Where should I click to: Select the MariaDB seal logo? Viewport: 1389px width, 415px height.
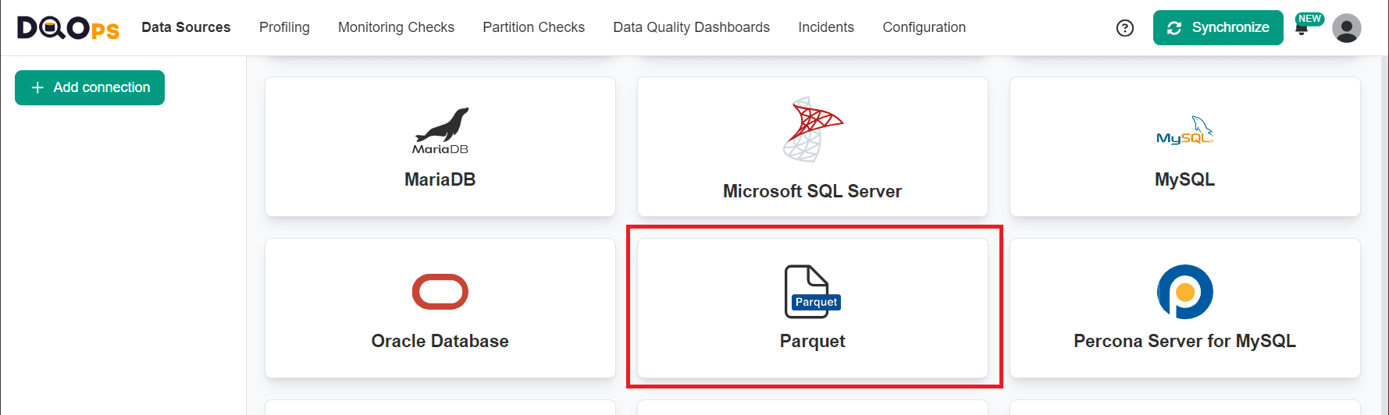[x=440, y=130]
